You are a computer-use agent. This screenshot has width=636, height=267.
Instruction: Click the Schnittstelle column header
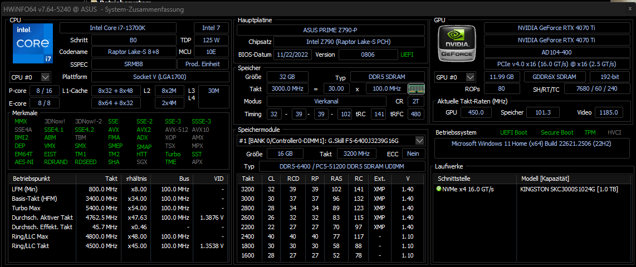coord(476,179)
